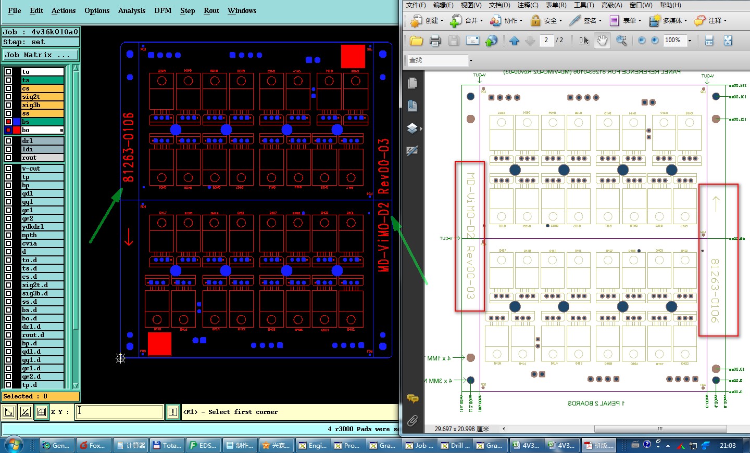The width and height of the screenshot is (750, 453).
Task: Open the Bookmarks panel icon in PDF sidebar
Action: point(413,106)
